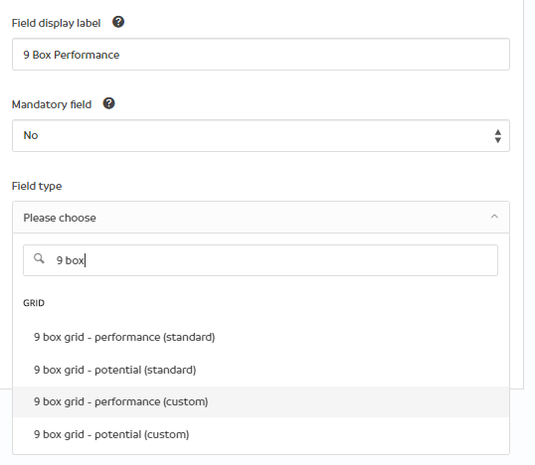Click the Please choose placeholder text
535x465 pixels.
[60, 218]
